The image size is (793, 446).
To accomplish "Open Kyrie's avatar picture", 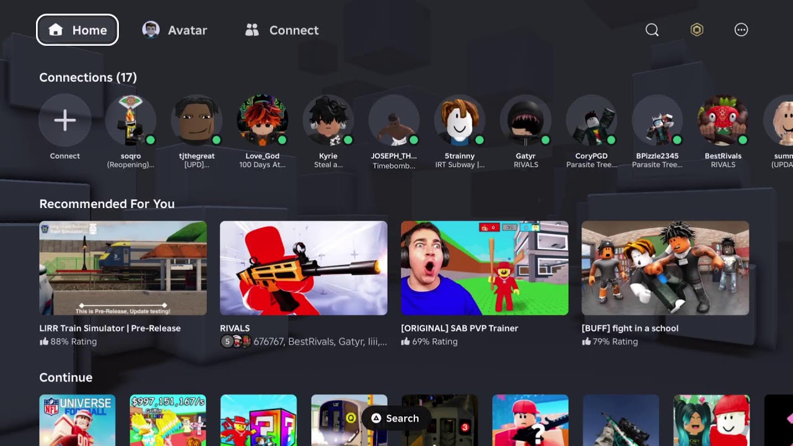I will click(328, 120).
